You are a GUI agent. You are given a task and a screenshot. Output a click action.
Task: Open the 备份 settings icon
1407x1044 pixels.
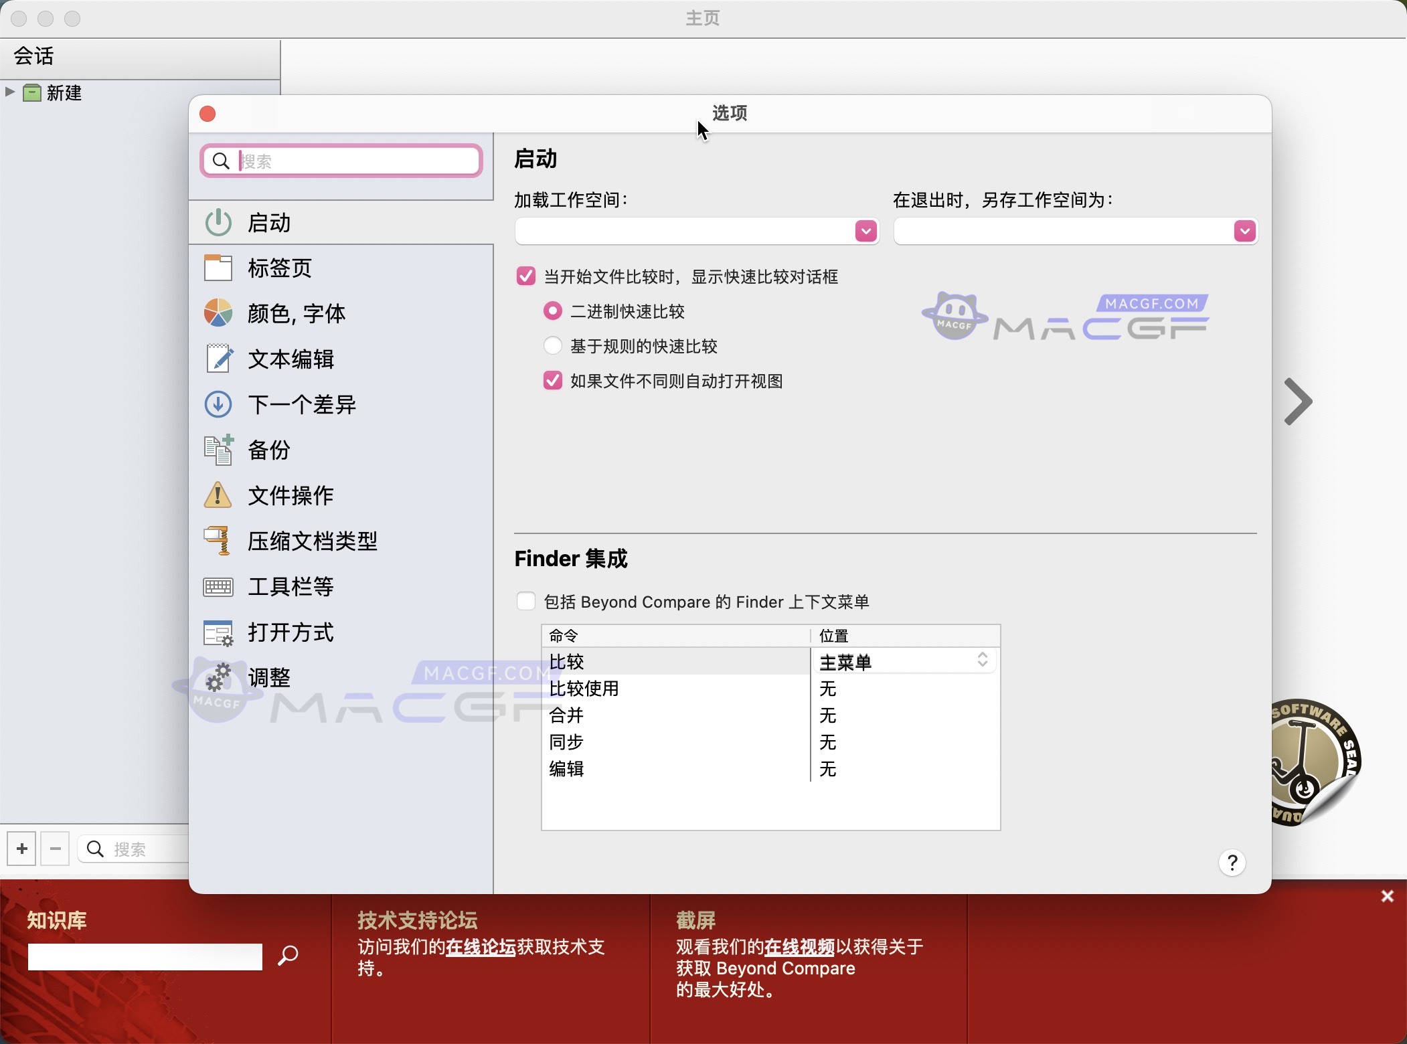(217, 450)
